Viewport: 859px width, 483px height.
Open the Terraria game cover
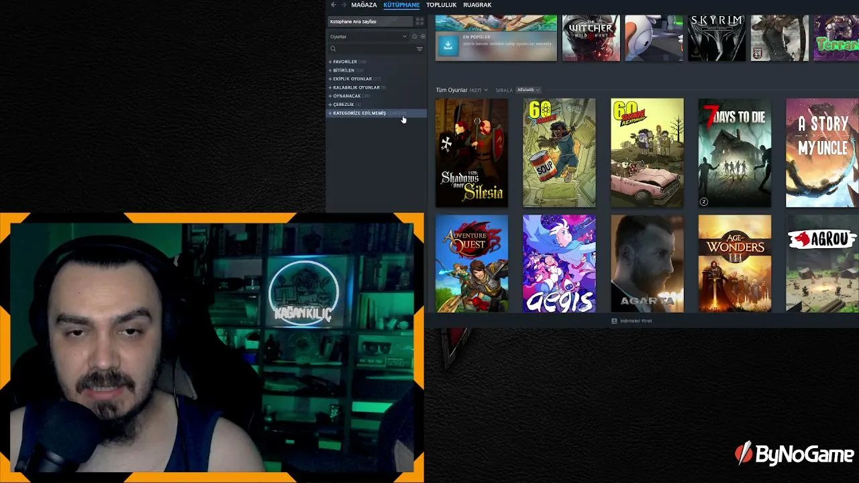[836, 38]
